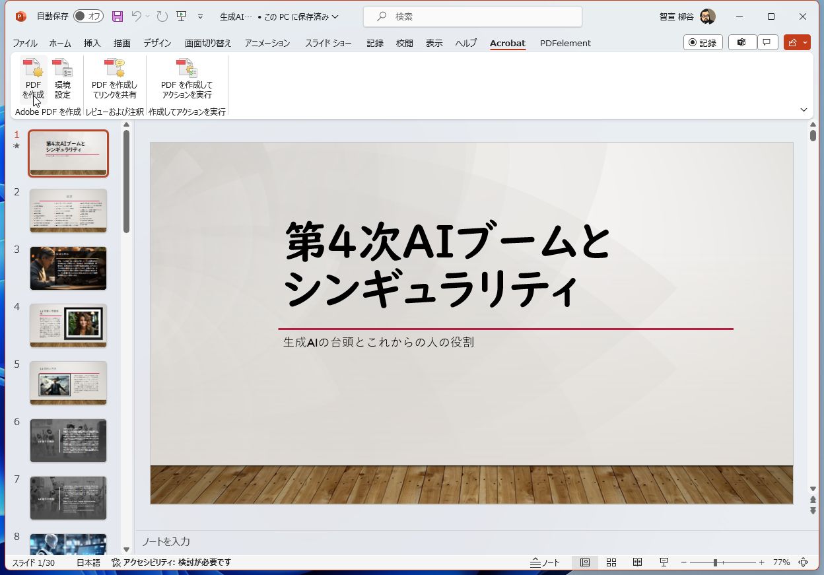Collapse the ribbon with the chevron
The width and height of the screenshot is (824, 575).
pyautogui.click(x=804, y=110)
